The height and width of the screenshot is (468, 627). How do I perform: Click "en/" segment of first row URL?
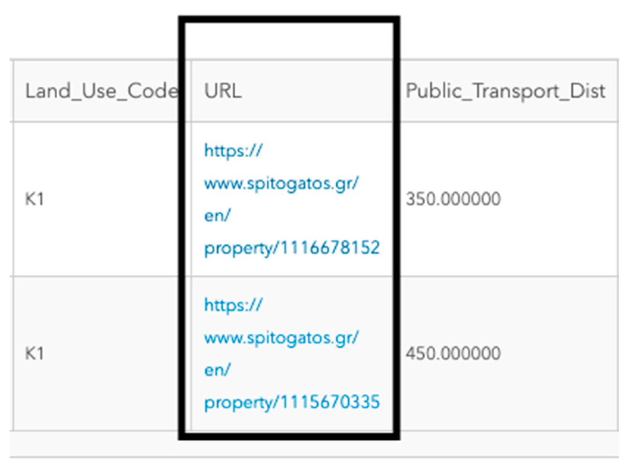217,216
